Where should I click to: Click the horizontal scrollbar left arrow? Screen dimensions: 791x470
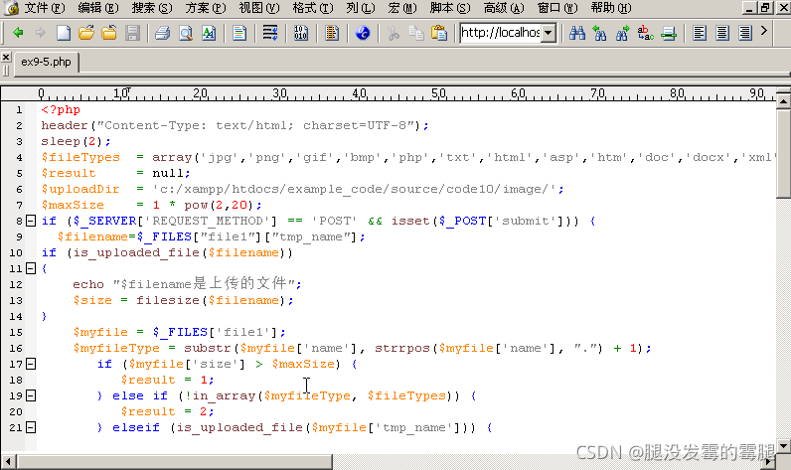point(8,461)
